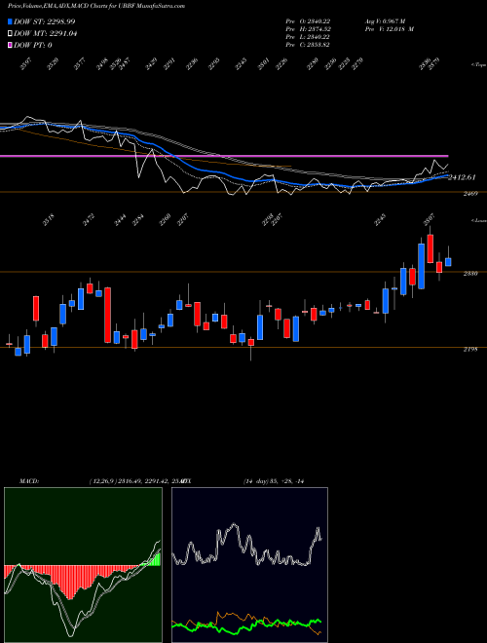Click the MACD: panel heading
The height and width of the screenshot is (643, 487).
(x=29, y=481)
